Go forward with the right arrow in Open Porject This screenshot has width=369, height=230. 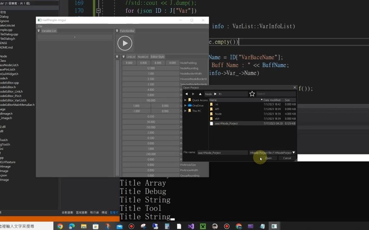coord(193,94)
